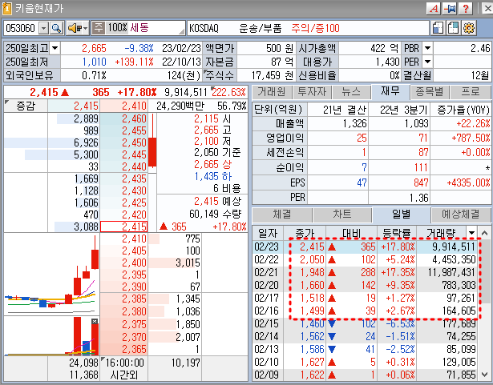This screenshot has height=385, width=493.
Task: Click the 02/23 row in daily table
Action: pos(366,247)
